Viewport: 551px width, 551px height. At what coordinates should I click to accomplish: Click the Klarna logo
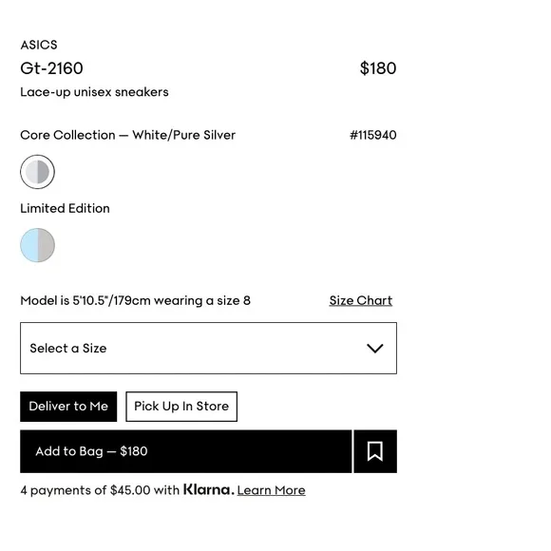[x=208, y=489]
